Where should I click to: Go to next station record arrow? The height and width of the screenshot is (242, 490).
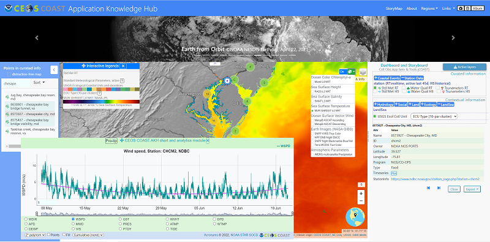[x=439, y=188]
